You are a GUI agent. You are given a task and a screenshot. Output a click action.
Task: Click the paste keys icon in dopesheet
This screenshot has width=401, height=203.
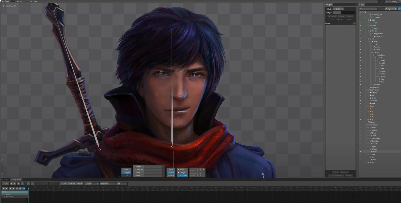[14, 184]
